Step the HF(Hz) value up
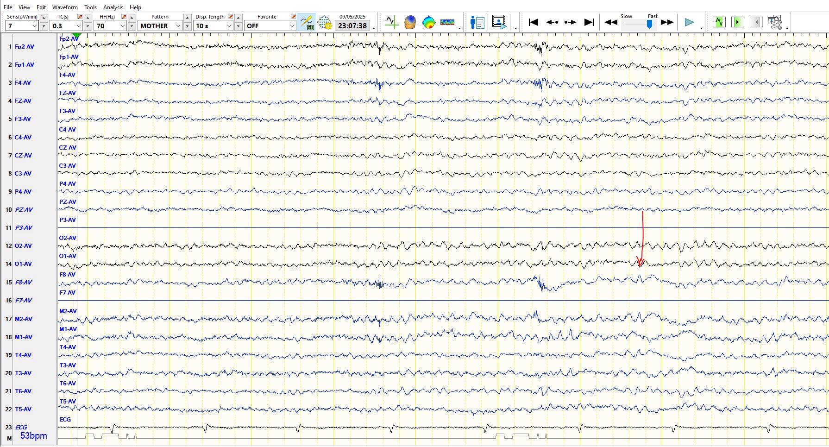The width and height of the screenshot is (829, 447). 132,18
